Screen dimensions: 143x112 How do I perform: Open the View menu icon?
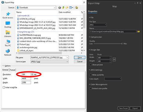point(71,8)
